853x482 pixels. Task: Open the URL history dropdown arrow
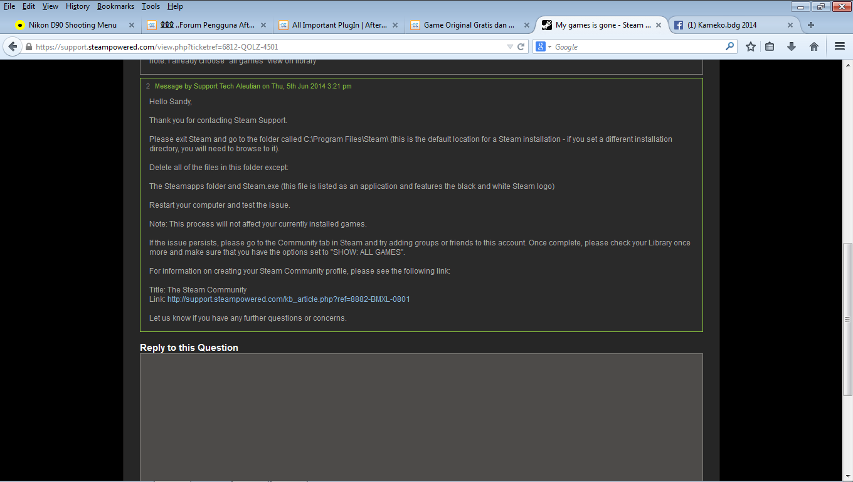point(510,47)
